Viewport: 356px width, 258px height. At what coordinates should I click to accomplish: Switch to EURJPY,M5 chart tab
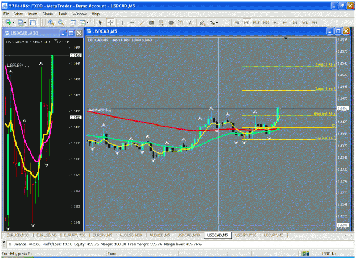pos(102,235)
